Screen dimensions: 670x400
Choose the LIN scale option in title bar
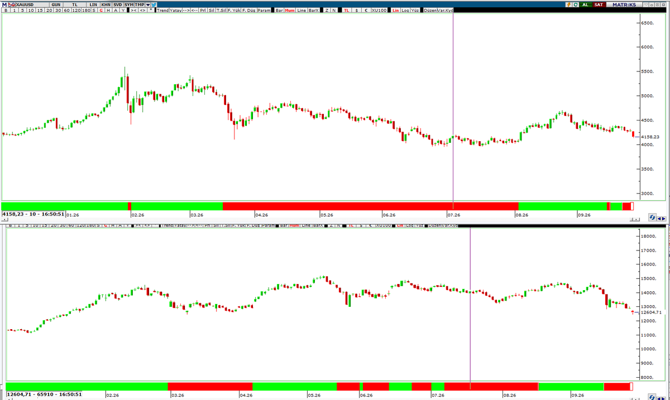(x=93, y=4)
